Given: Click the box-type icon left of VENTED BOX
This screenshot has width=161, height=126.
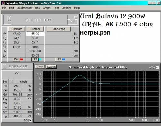Looking at the screenshot, I should (7, 20).
